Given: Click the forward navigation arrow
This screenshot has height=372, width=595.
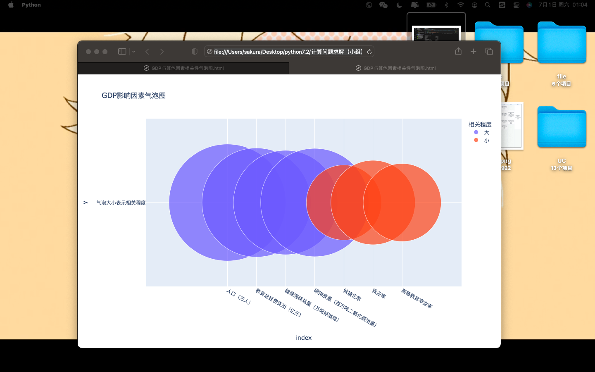Looking at the screenshot, I should (x=162, y=52).
